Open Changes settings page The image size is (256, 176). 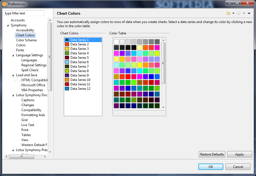pos(28,105)
